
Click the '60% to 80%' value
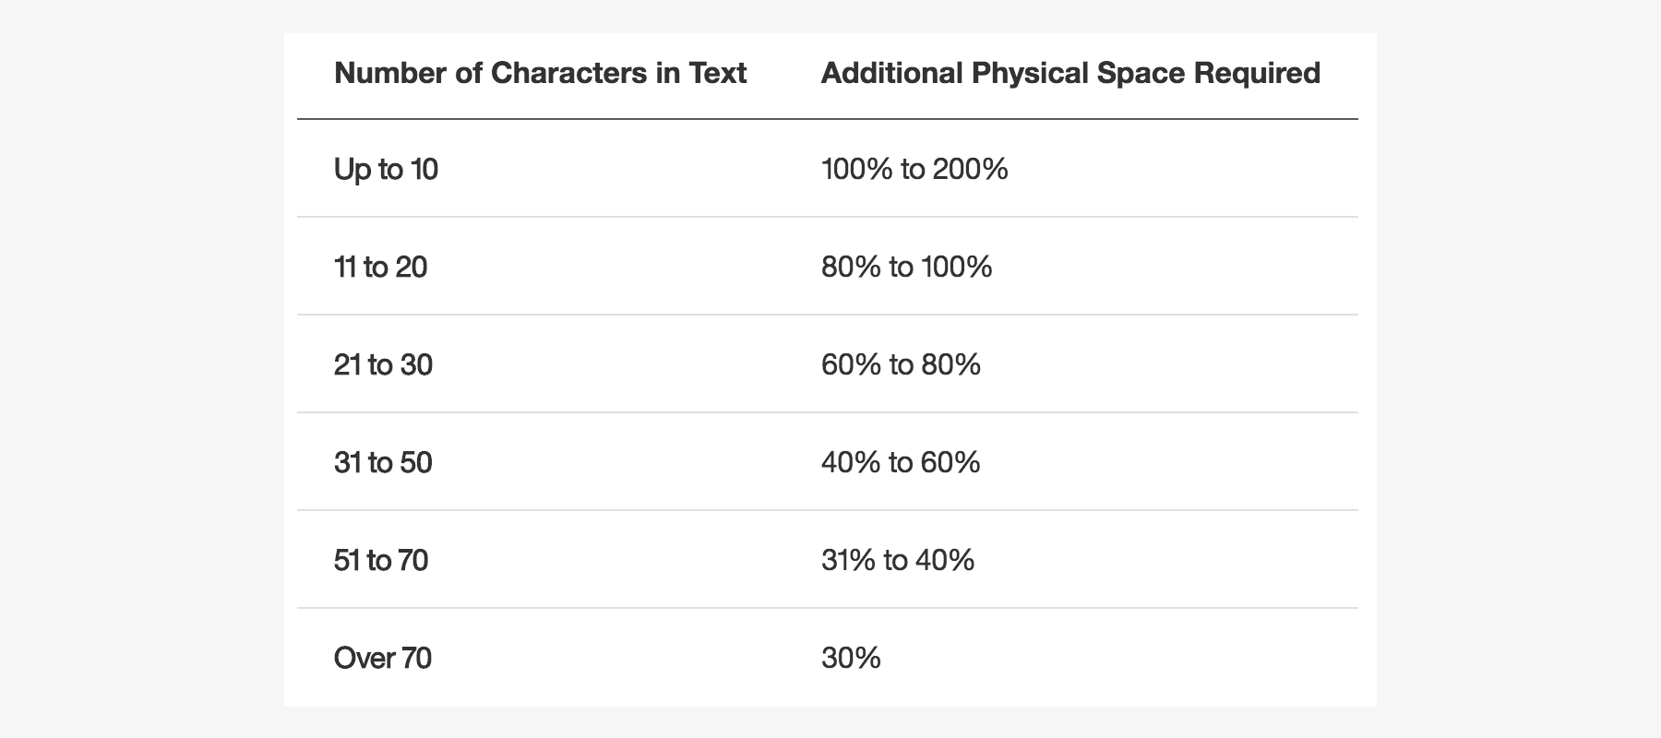[x=901, y=365]
